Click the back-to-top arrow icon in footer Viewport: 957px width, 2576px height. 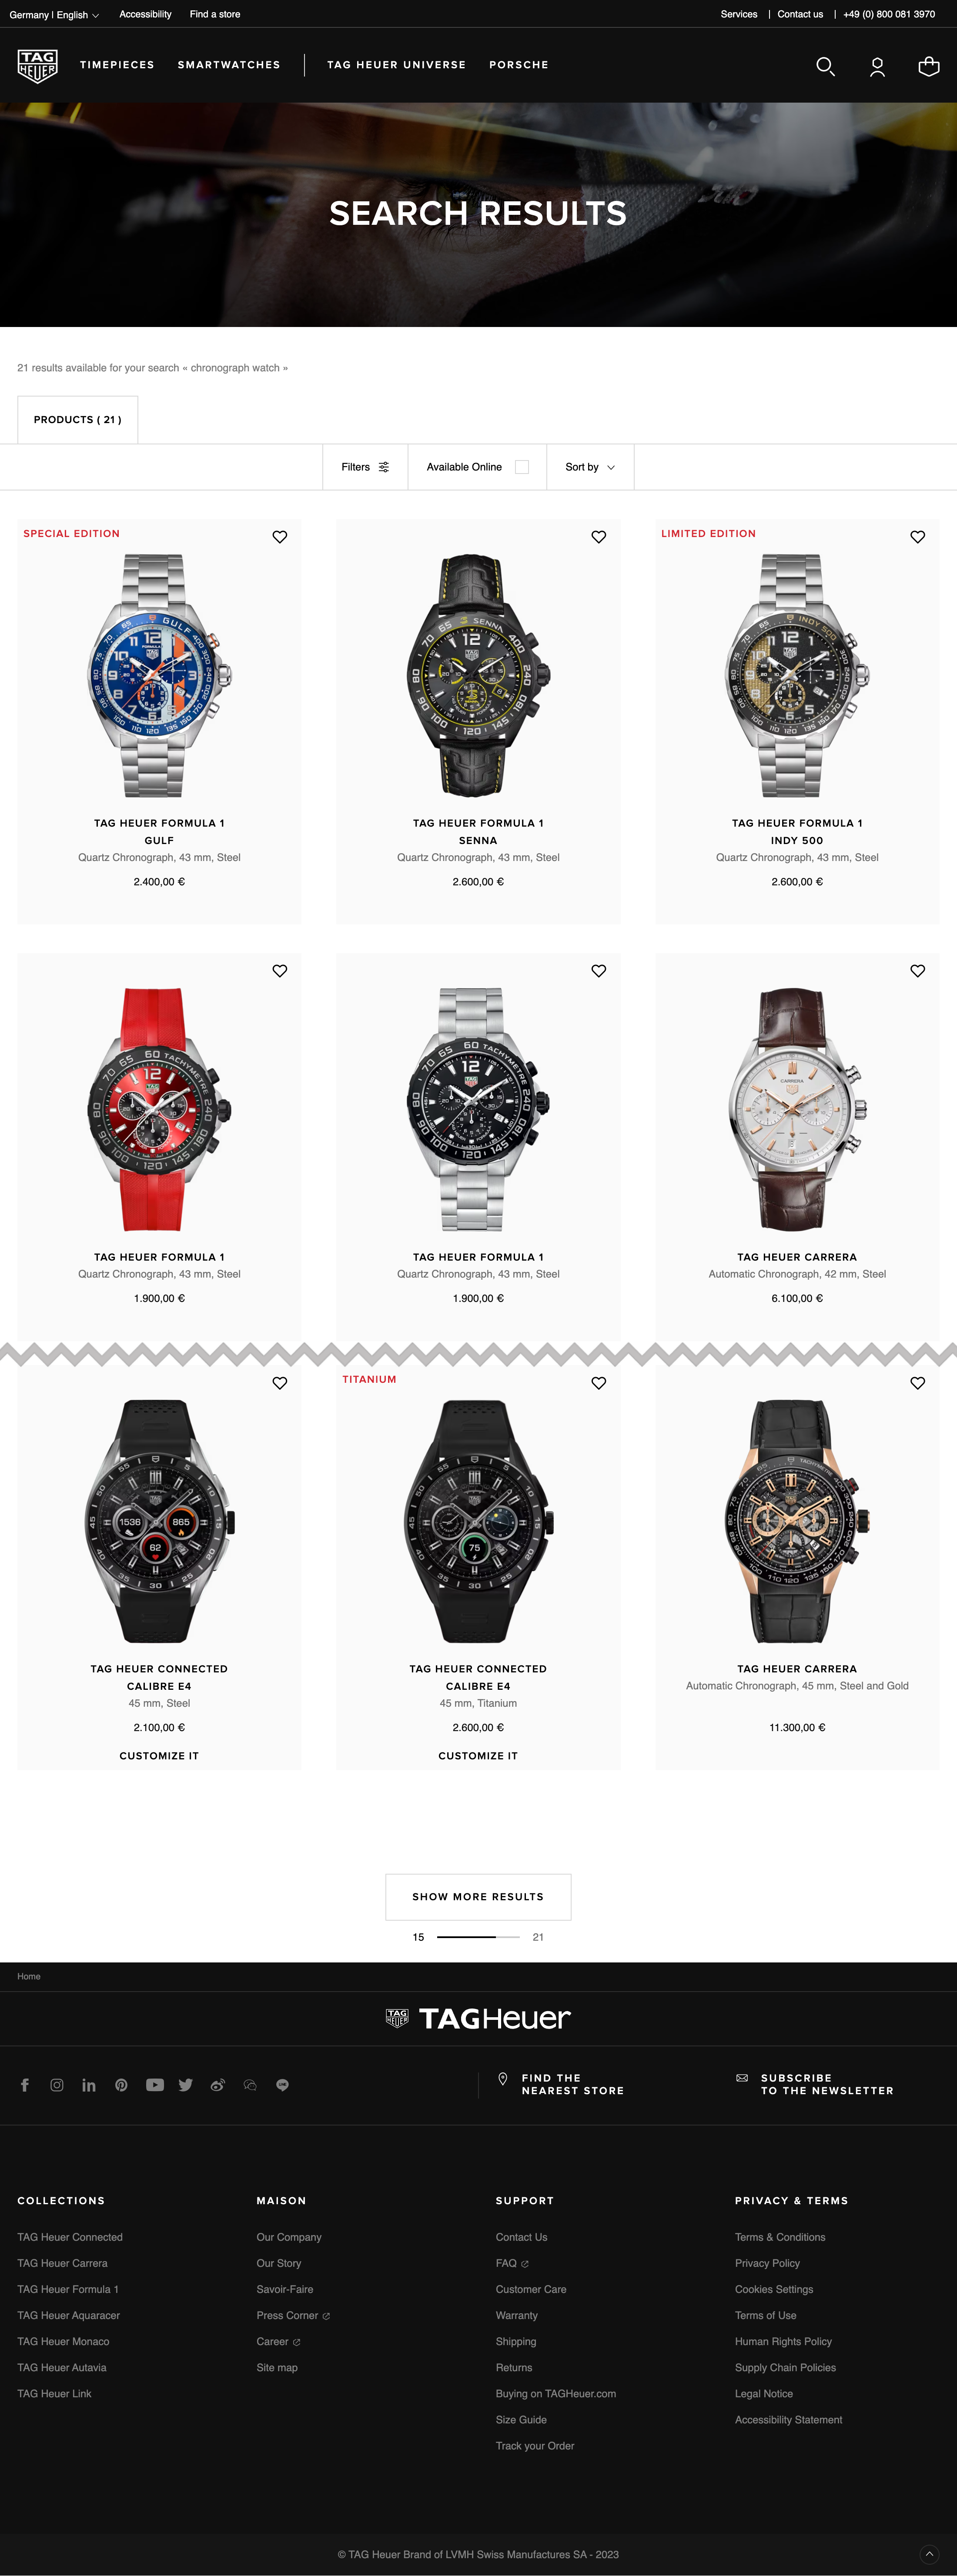(x=929, y=2553)
